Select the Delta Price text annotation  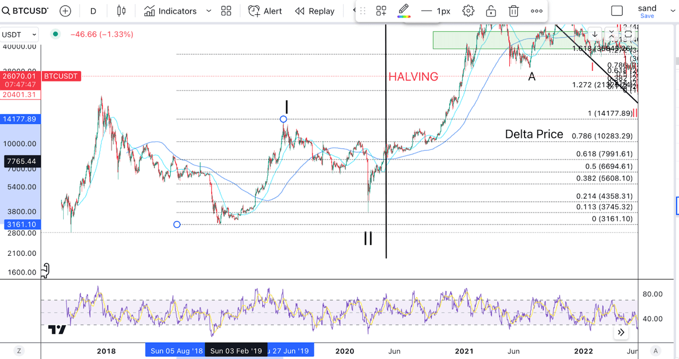tap(534, 134)
